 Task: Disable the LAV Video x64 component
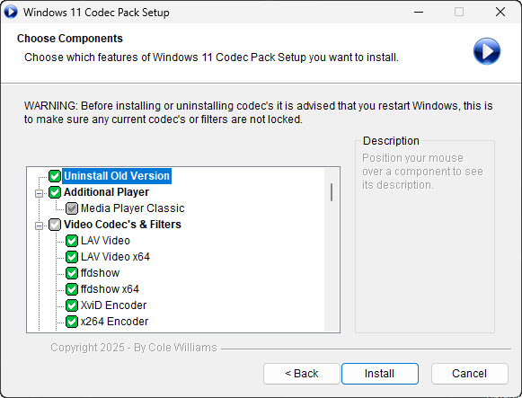(72, 257)
